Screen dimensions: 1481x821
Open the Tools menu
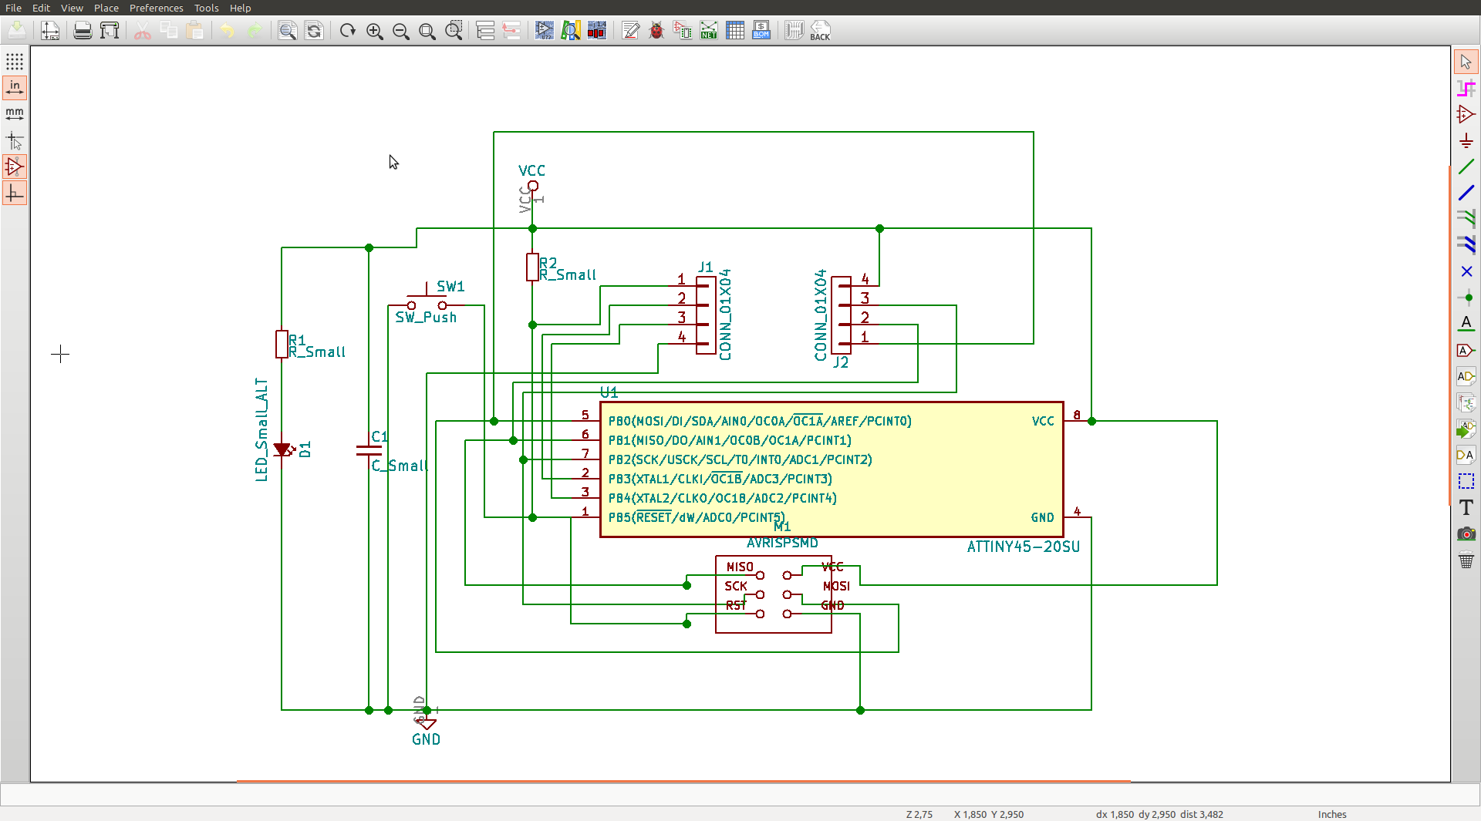coord(206,8)
